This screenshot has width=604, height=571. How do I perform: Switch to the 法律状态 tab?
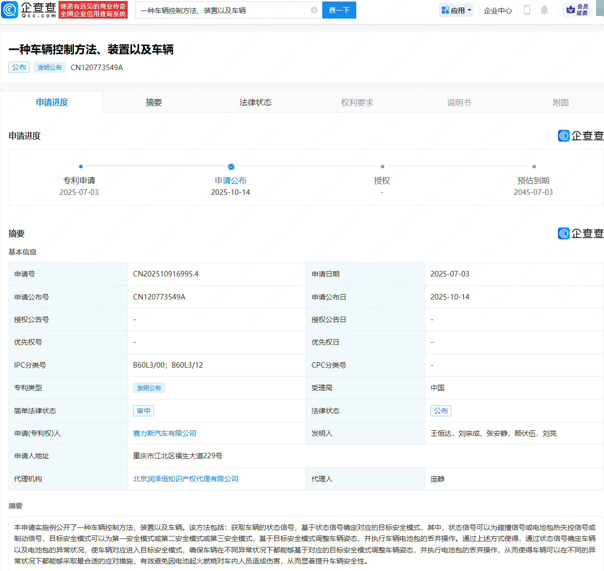coord(255,102)
